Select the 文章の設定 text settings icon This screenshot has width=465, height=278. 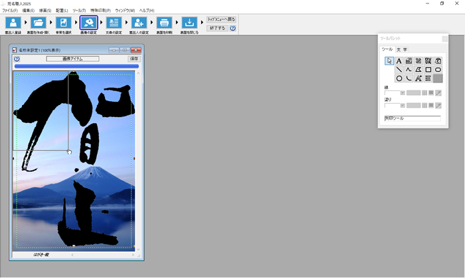[x=114, y=23]
